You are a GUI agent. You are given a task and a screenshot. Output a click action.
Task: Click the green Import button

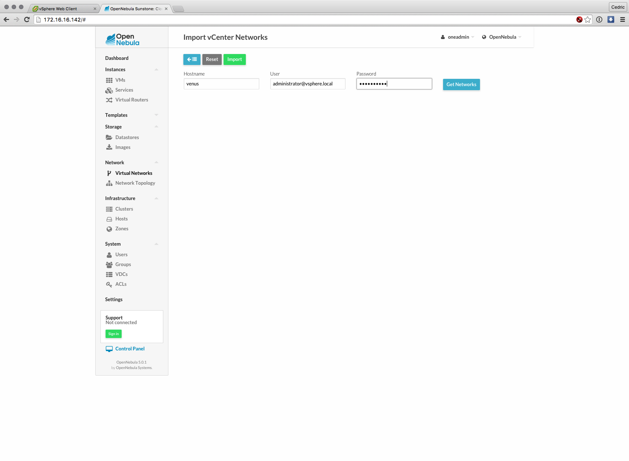click(x=235, y=59)
